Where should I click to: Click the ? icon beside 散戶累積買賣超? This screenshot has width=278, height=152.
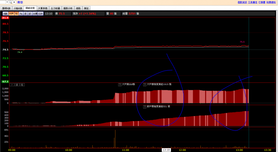pyautogui.click(x=145, y=107)
